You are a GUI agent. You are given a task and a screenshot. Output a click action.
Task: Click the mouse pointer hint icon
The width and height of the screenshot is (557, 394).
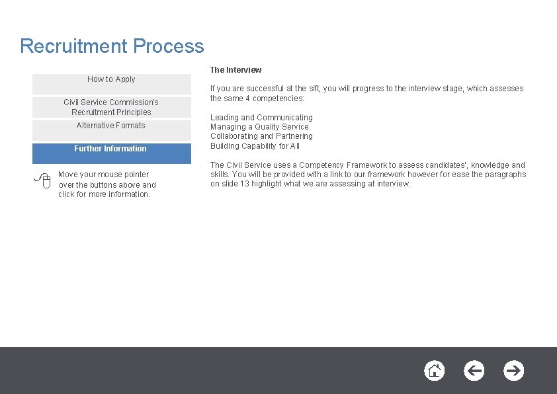(42, 180)
